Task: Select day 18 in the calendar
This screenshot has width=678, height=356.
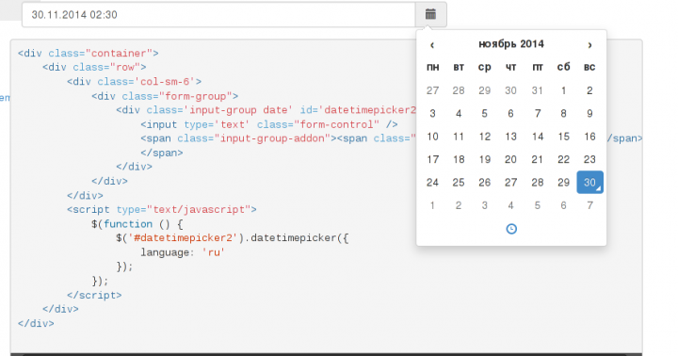Action: (x=459, y=159)
